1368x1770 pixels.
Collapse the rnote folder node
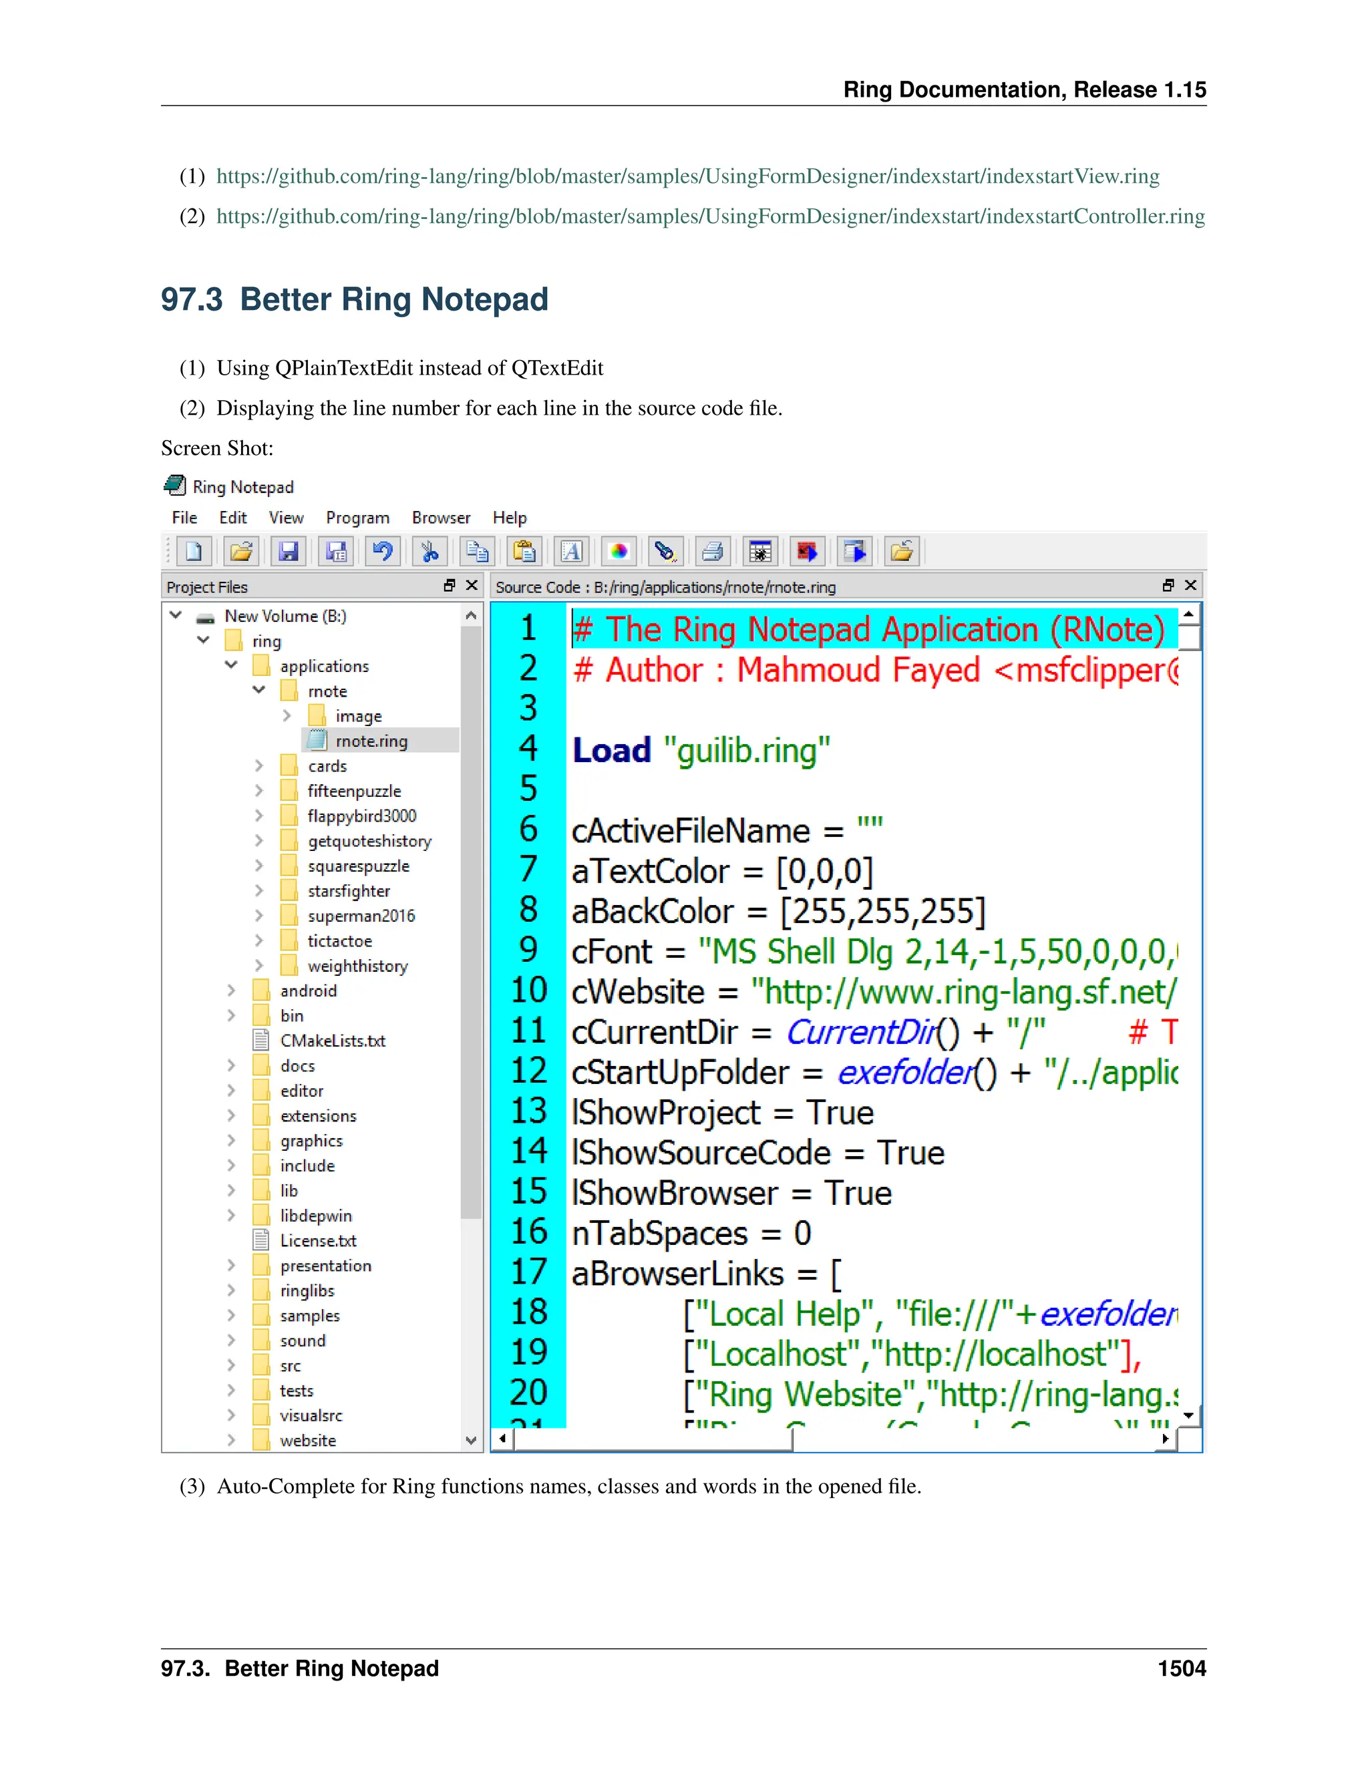pyautogui.click(x=259, y=691)
